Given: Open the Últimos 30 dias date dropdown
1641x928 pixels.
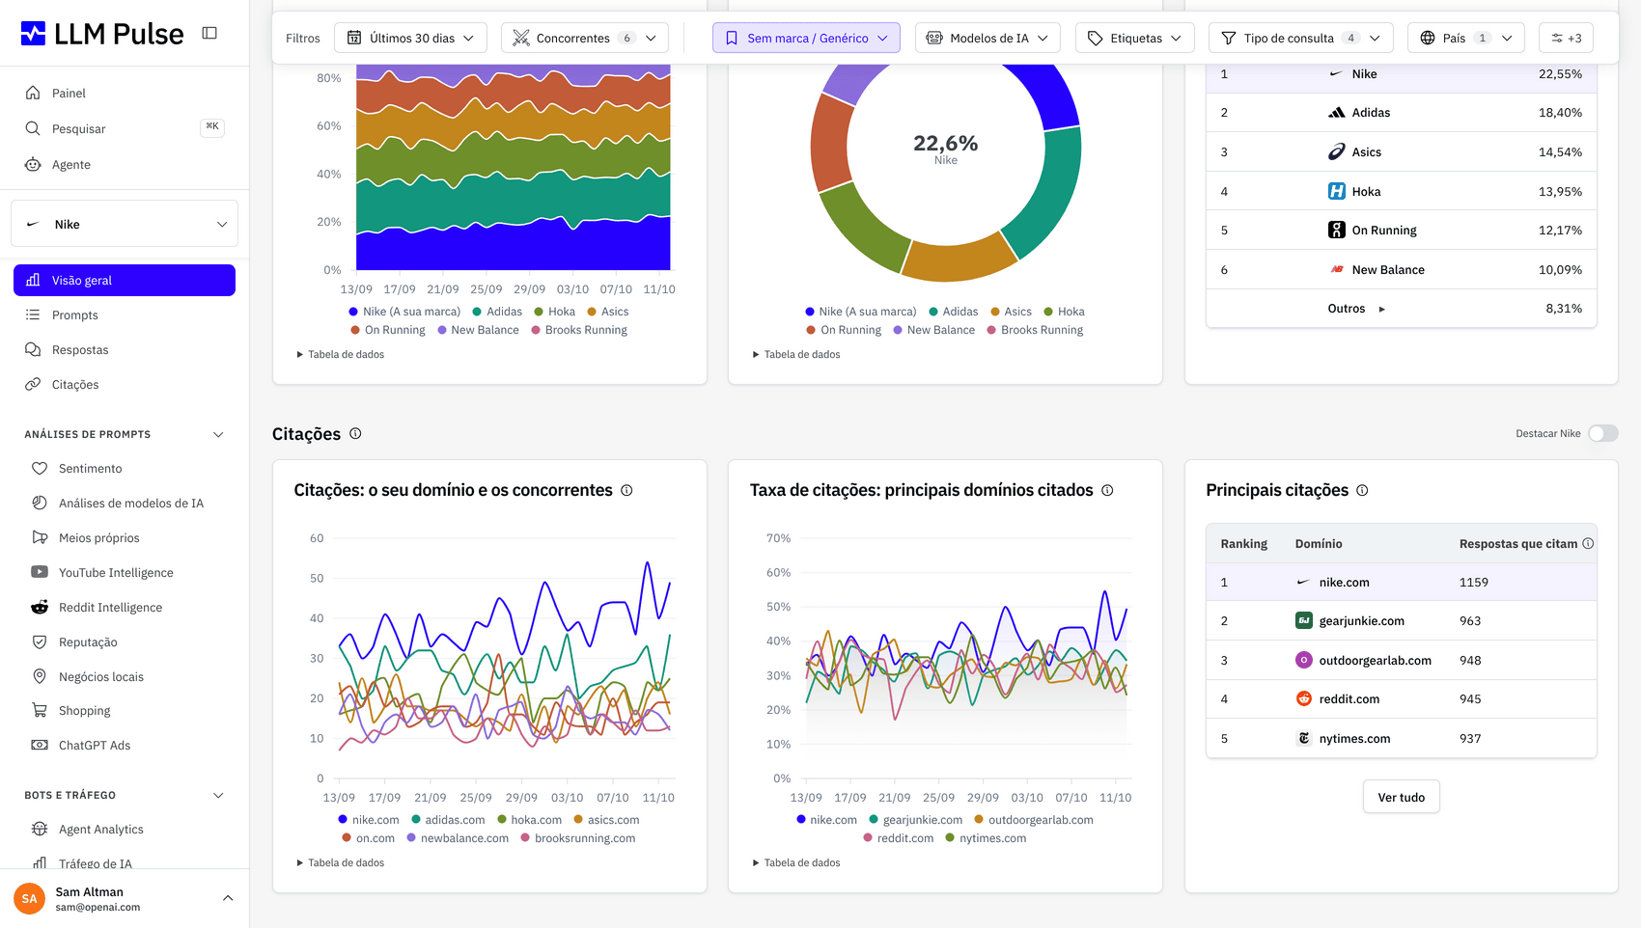Looking at the screenshot, I should (411, 39).
